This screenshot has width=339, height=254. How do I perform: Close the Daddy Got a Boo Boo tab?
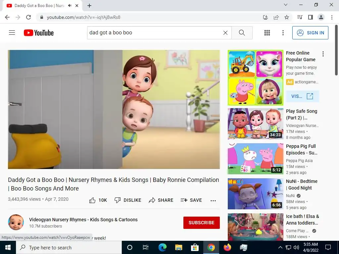(x=77, y=6)
